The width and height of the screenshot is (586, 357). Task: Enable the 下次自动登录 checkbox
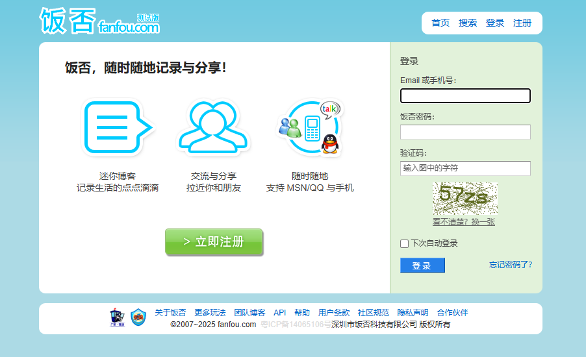tap(404, 243)
